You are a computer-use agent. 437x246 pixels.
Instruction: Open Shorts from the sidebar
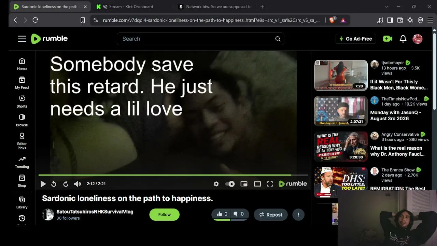(22, 101)
